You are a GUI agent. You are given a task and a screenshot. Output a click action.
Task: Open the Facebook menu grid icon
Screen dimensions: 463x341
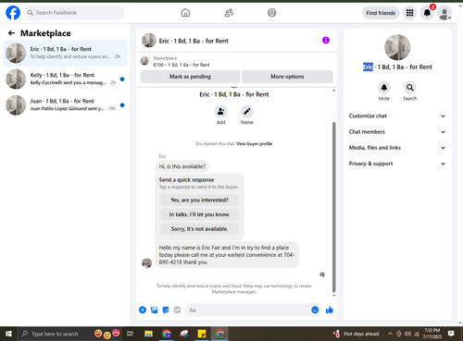[x=409, y=13]
